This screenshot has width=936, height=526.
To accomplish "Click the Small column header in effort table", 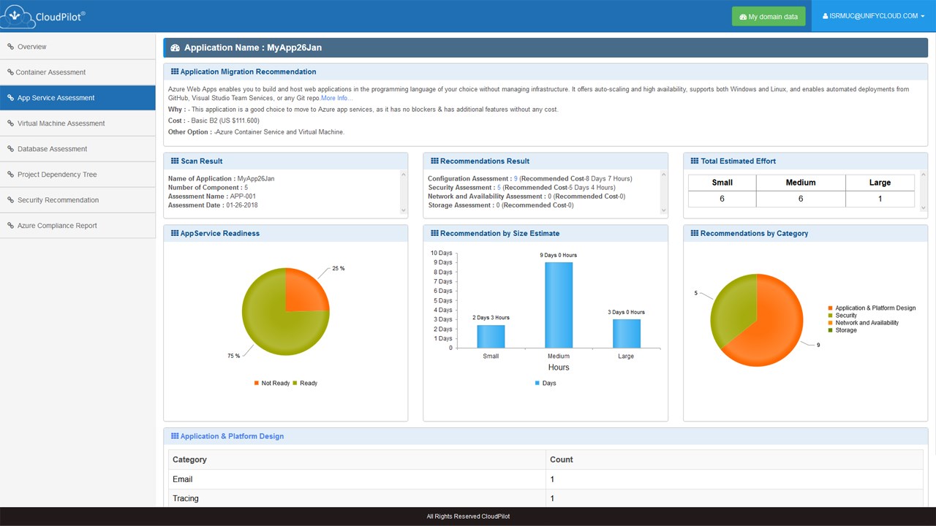I will click(722, 183).
